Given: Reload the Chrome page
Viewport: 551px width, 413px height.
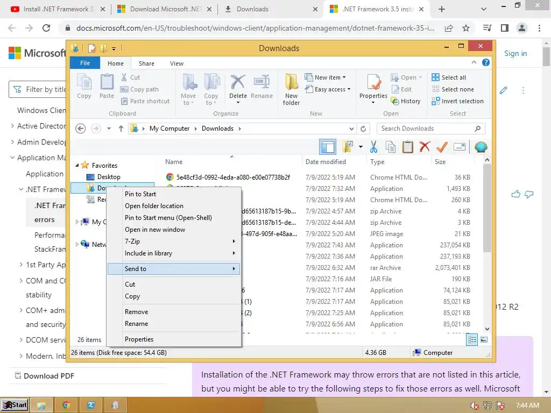Looking at the screenshot, I should coord(46,28).
